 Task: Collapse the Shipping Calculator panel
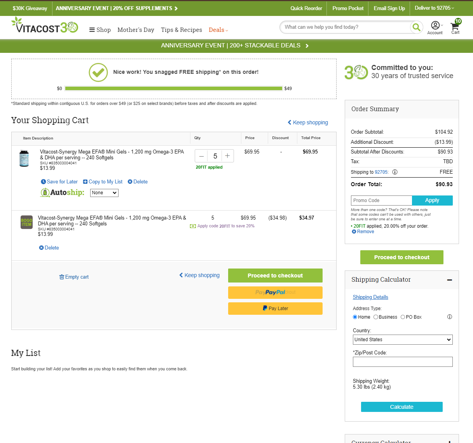[x=450, y=280]
